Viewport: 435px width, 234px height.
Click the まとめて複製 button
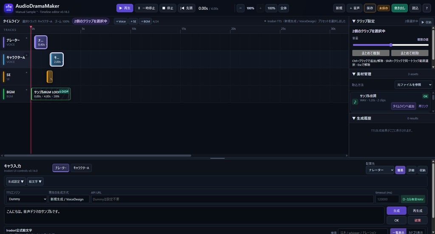pos(371,53)
